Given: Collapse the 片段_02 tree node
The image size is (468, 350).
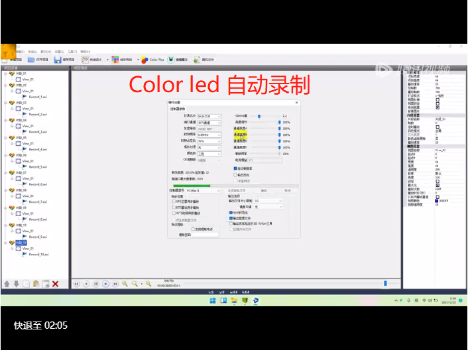Looking at the screenshot, I should (x=6, y=86).
